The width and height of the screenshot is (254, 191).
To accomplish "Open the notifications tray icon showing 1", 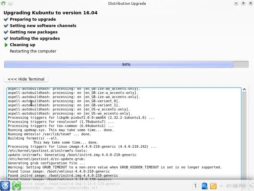I will tap(196, 186).
